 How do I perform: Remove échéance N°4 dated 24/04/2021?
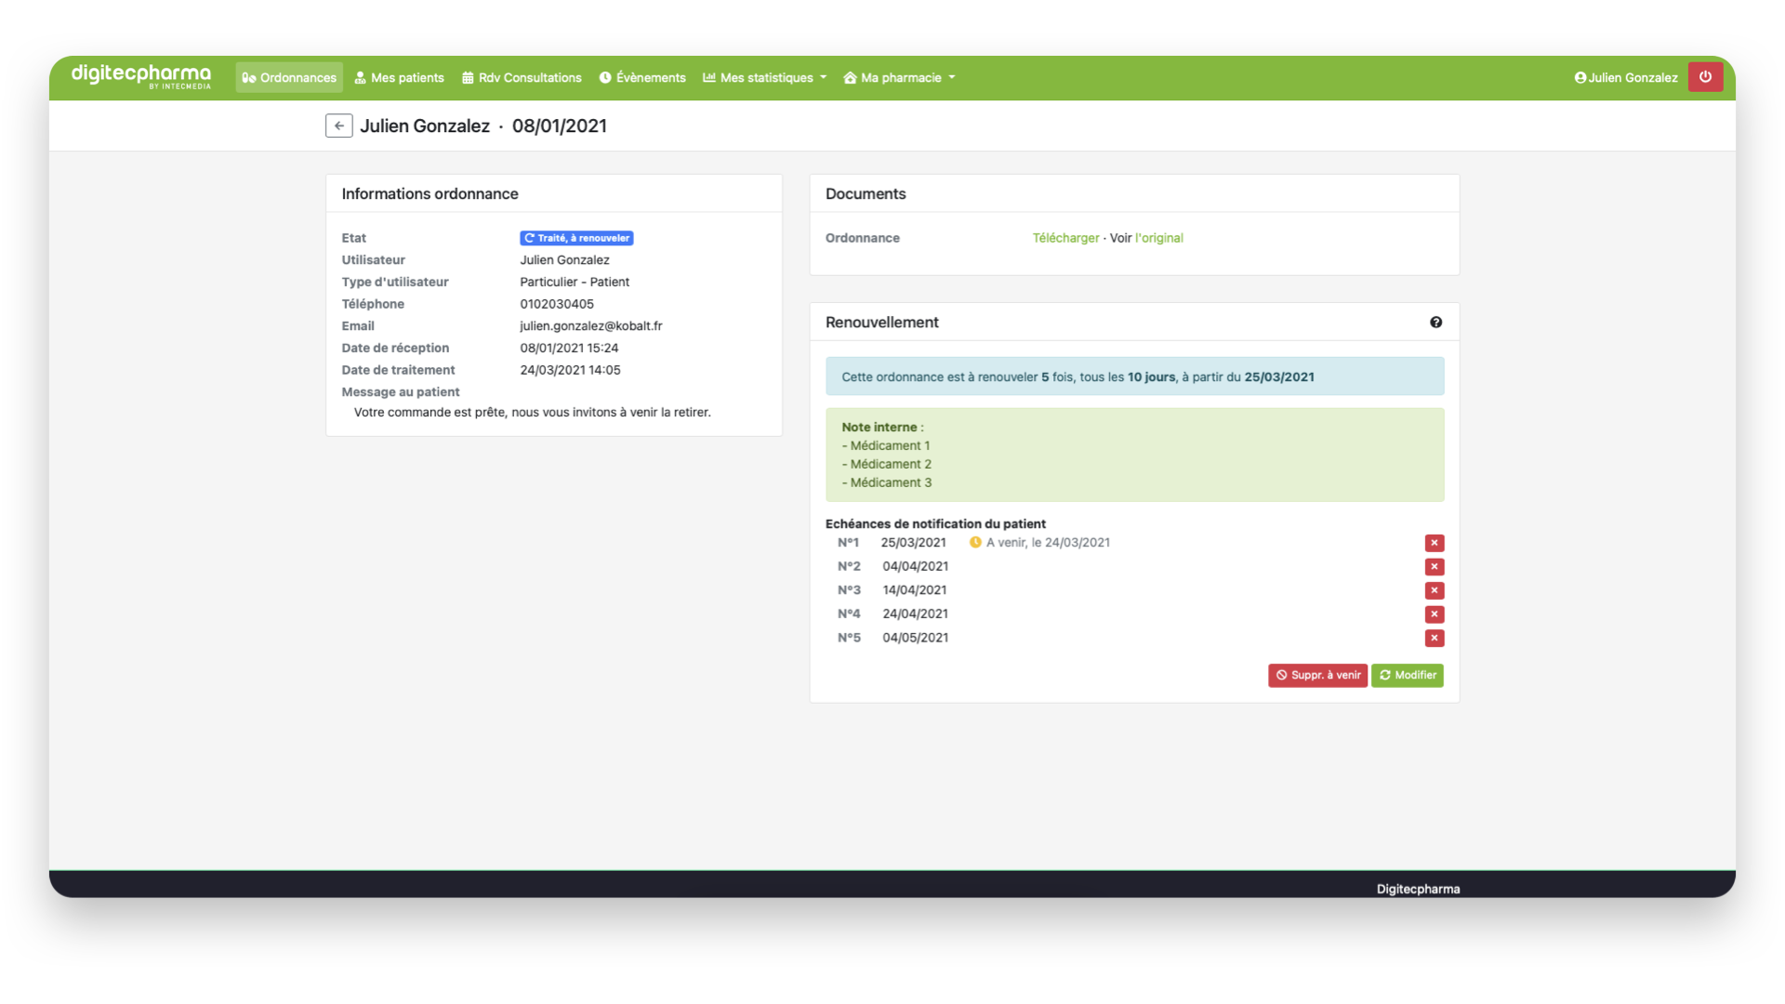point(1434,614)
